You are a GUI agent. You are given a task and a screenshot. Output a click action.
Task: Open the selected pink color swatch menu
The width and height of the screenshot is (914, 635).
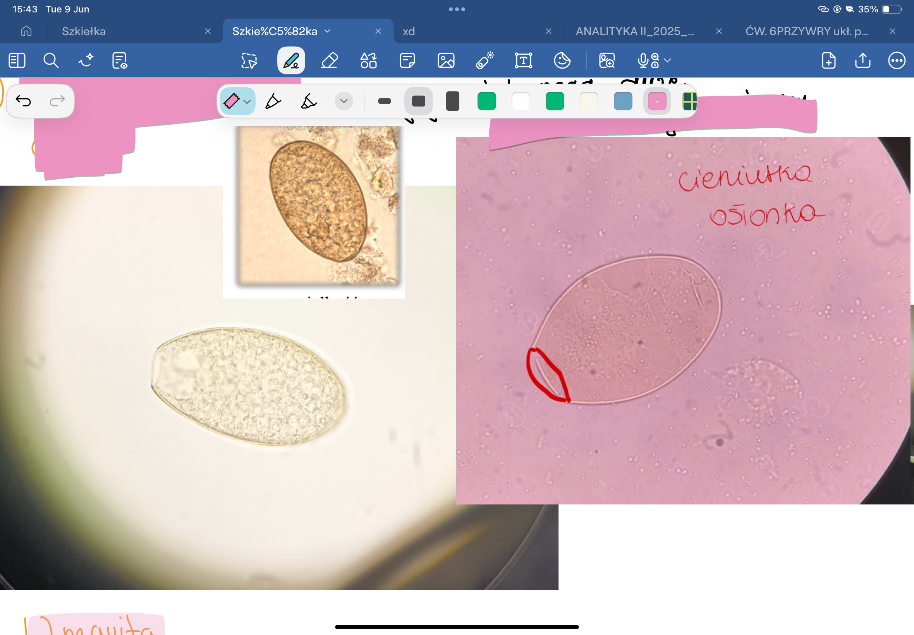[657, 101]
